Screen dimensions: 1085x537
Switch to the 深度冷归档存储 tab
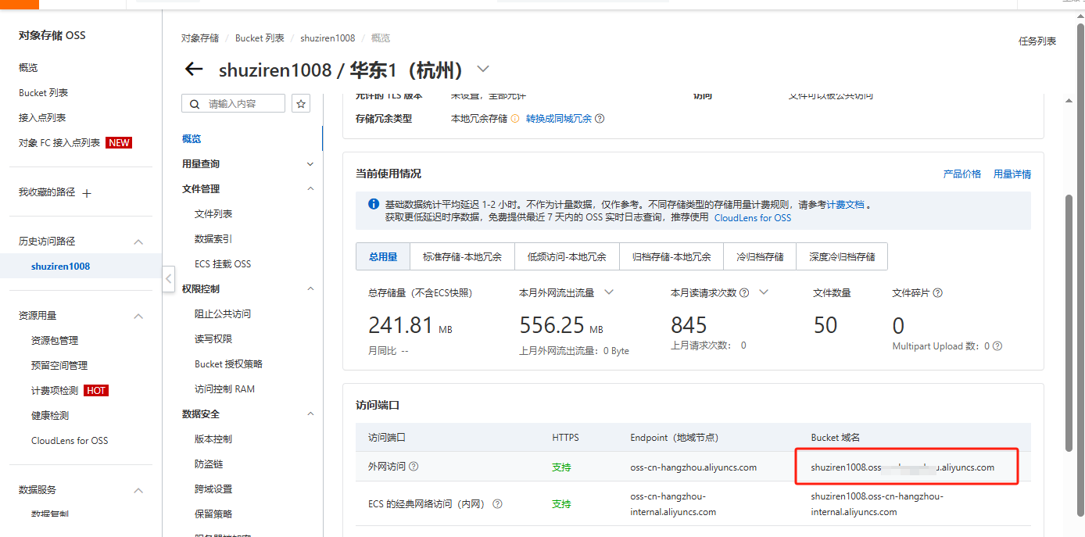pyautogui.click(x=842, y=256)
